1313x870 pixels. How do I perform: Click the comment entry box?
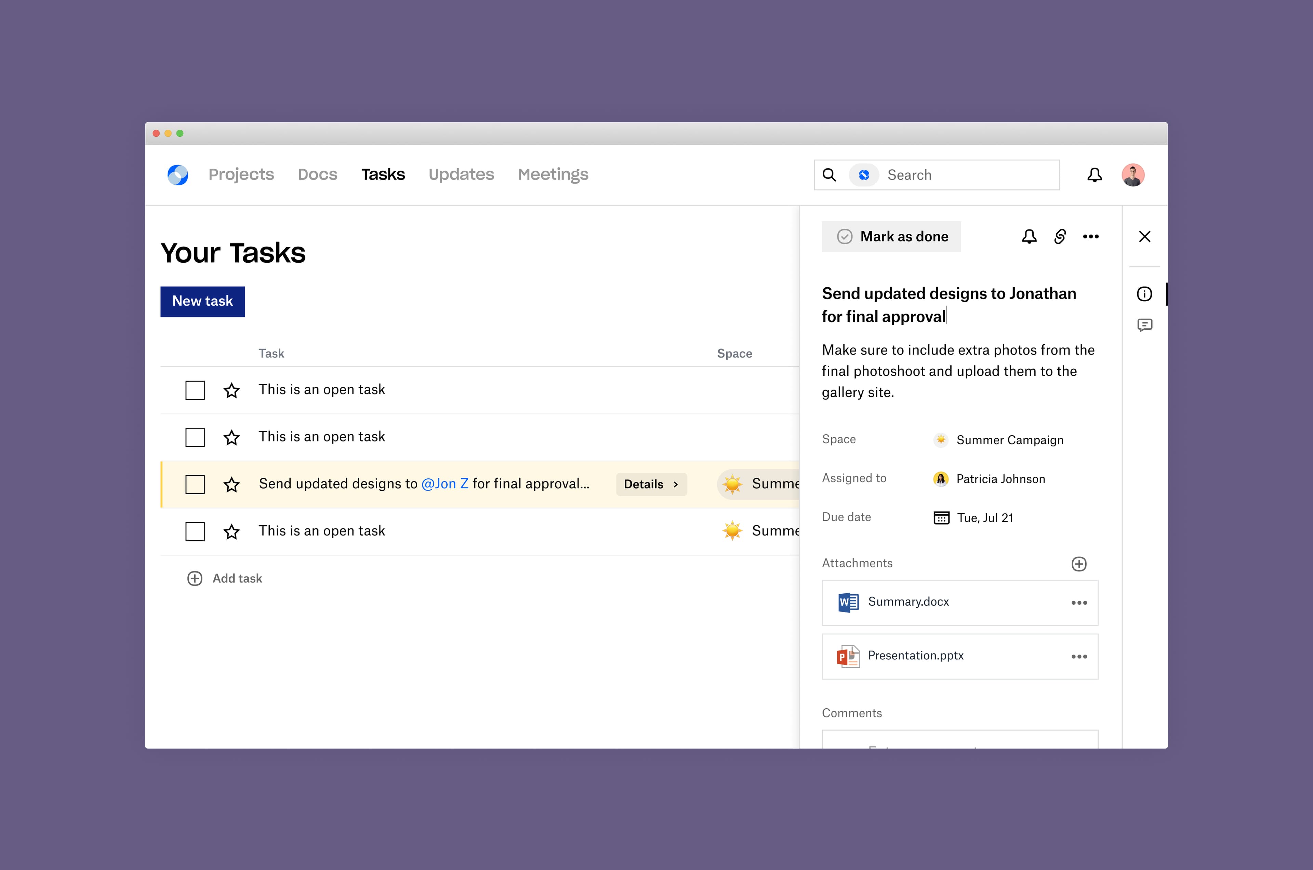coord(960,740)
